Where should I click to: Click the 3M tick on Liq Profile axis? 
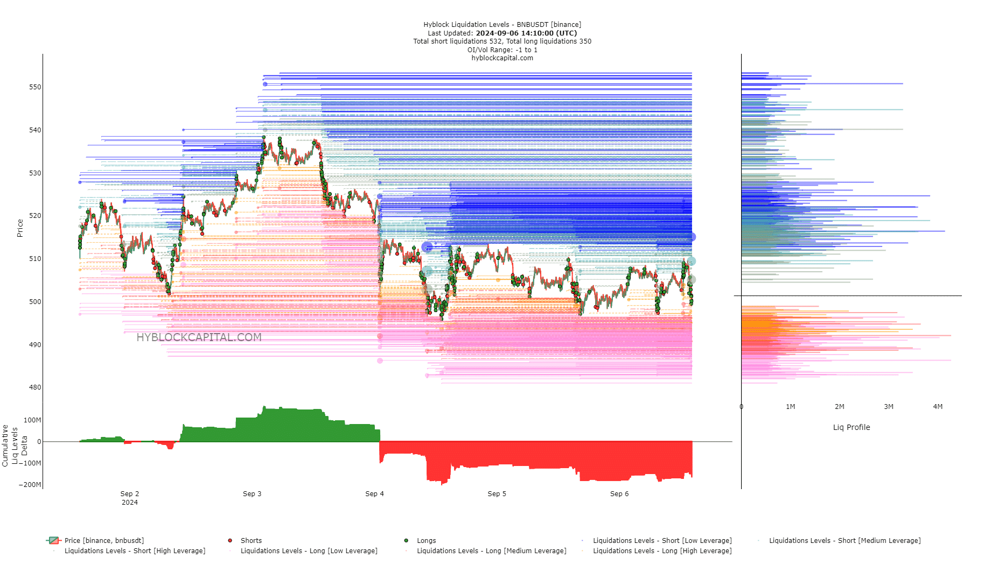pos(889,406)
